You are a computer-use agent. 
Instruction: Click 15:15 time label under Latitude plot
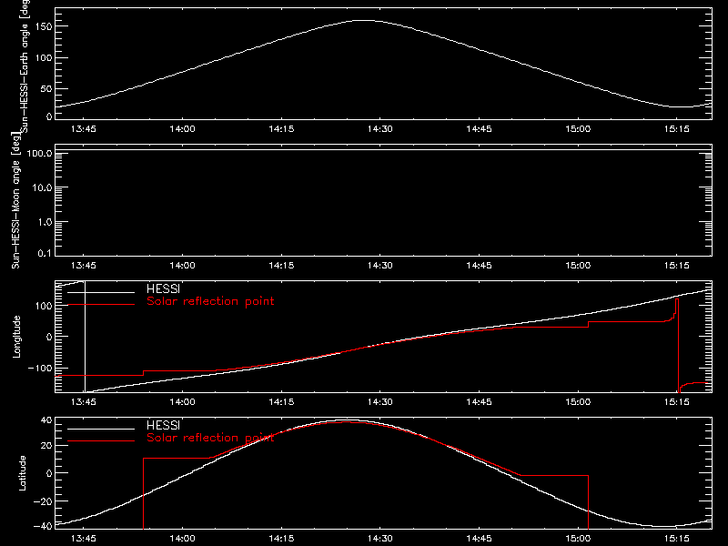676,539
